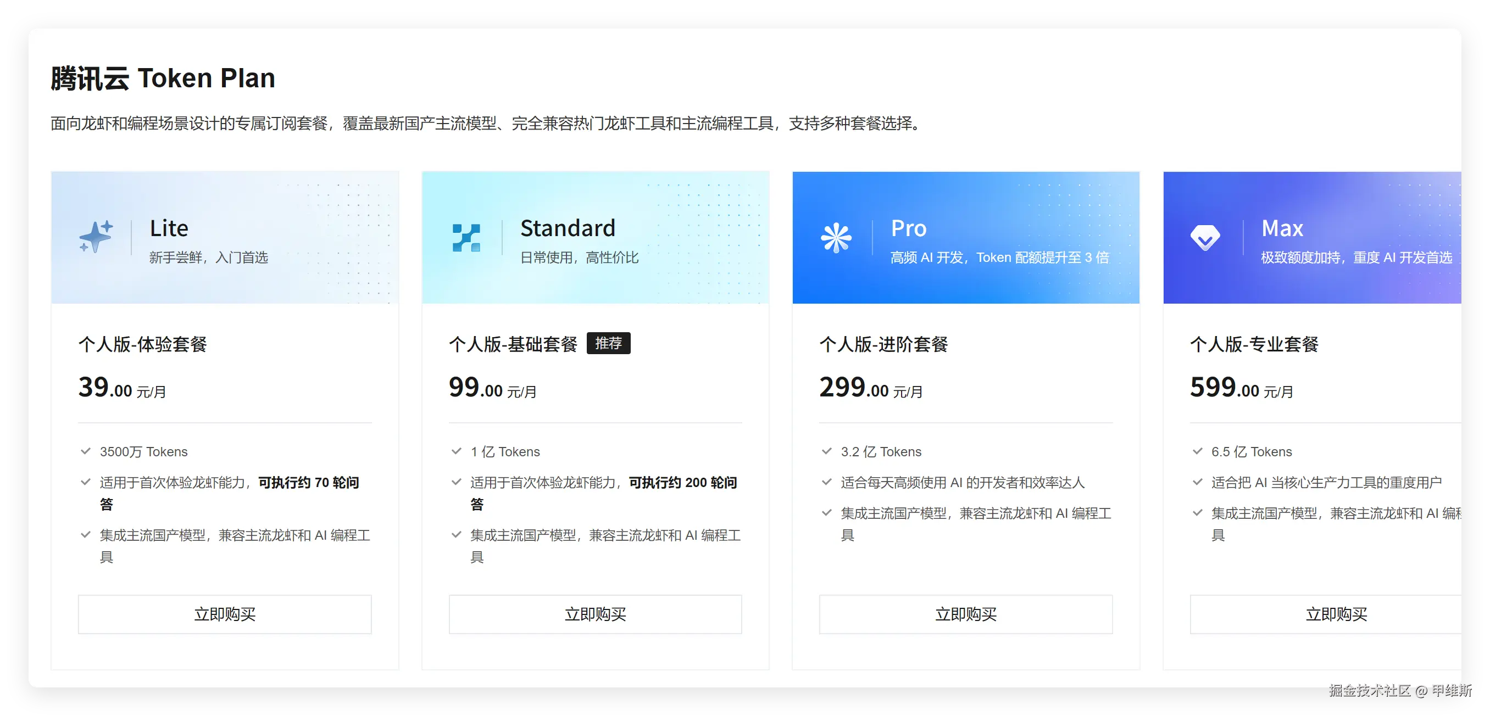The image size is (1490, 716).
Task: Buy the Pro plan with 立即购买
Action: [965, 614]
